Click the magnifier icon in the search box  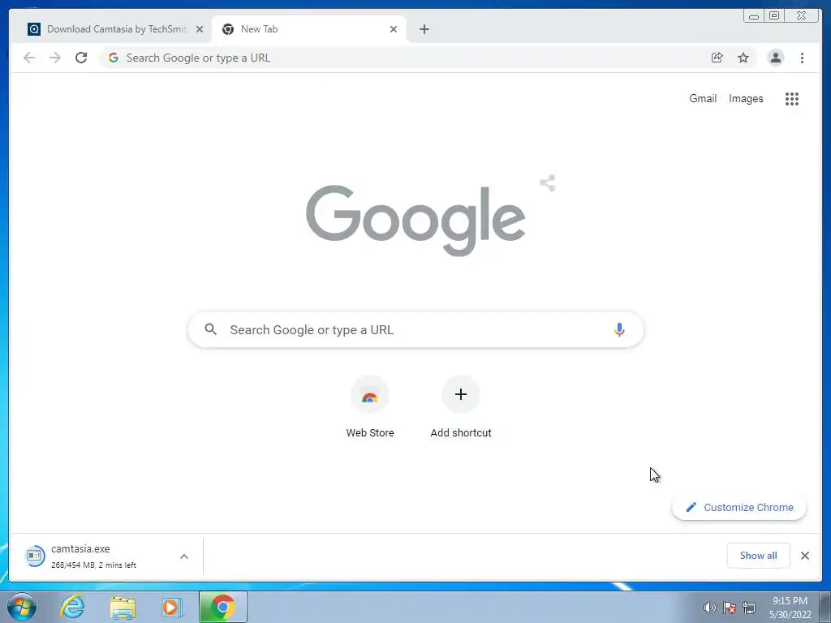point(210,329)
